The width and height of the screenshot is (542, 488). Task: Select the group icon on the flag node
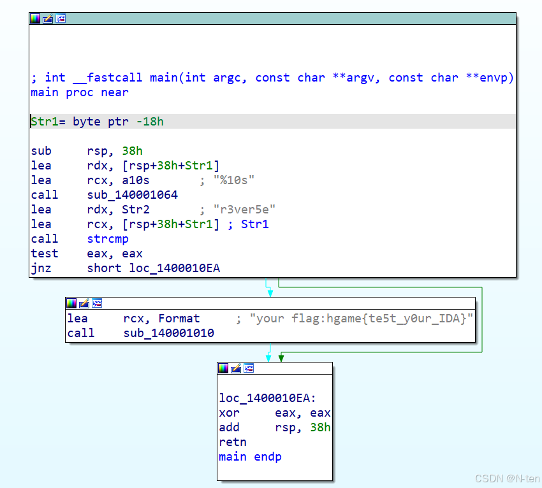point(96,303)
